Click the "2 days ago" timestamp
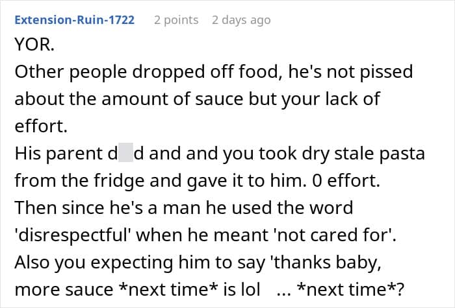This screenshot has width=455, height=308. pyautogui.click(x=240, y=20)
